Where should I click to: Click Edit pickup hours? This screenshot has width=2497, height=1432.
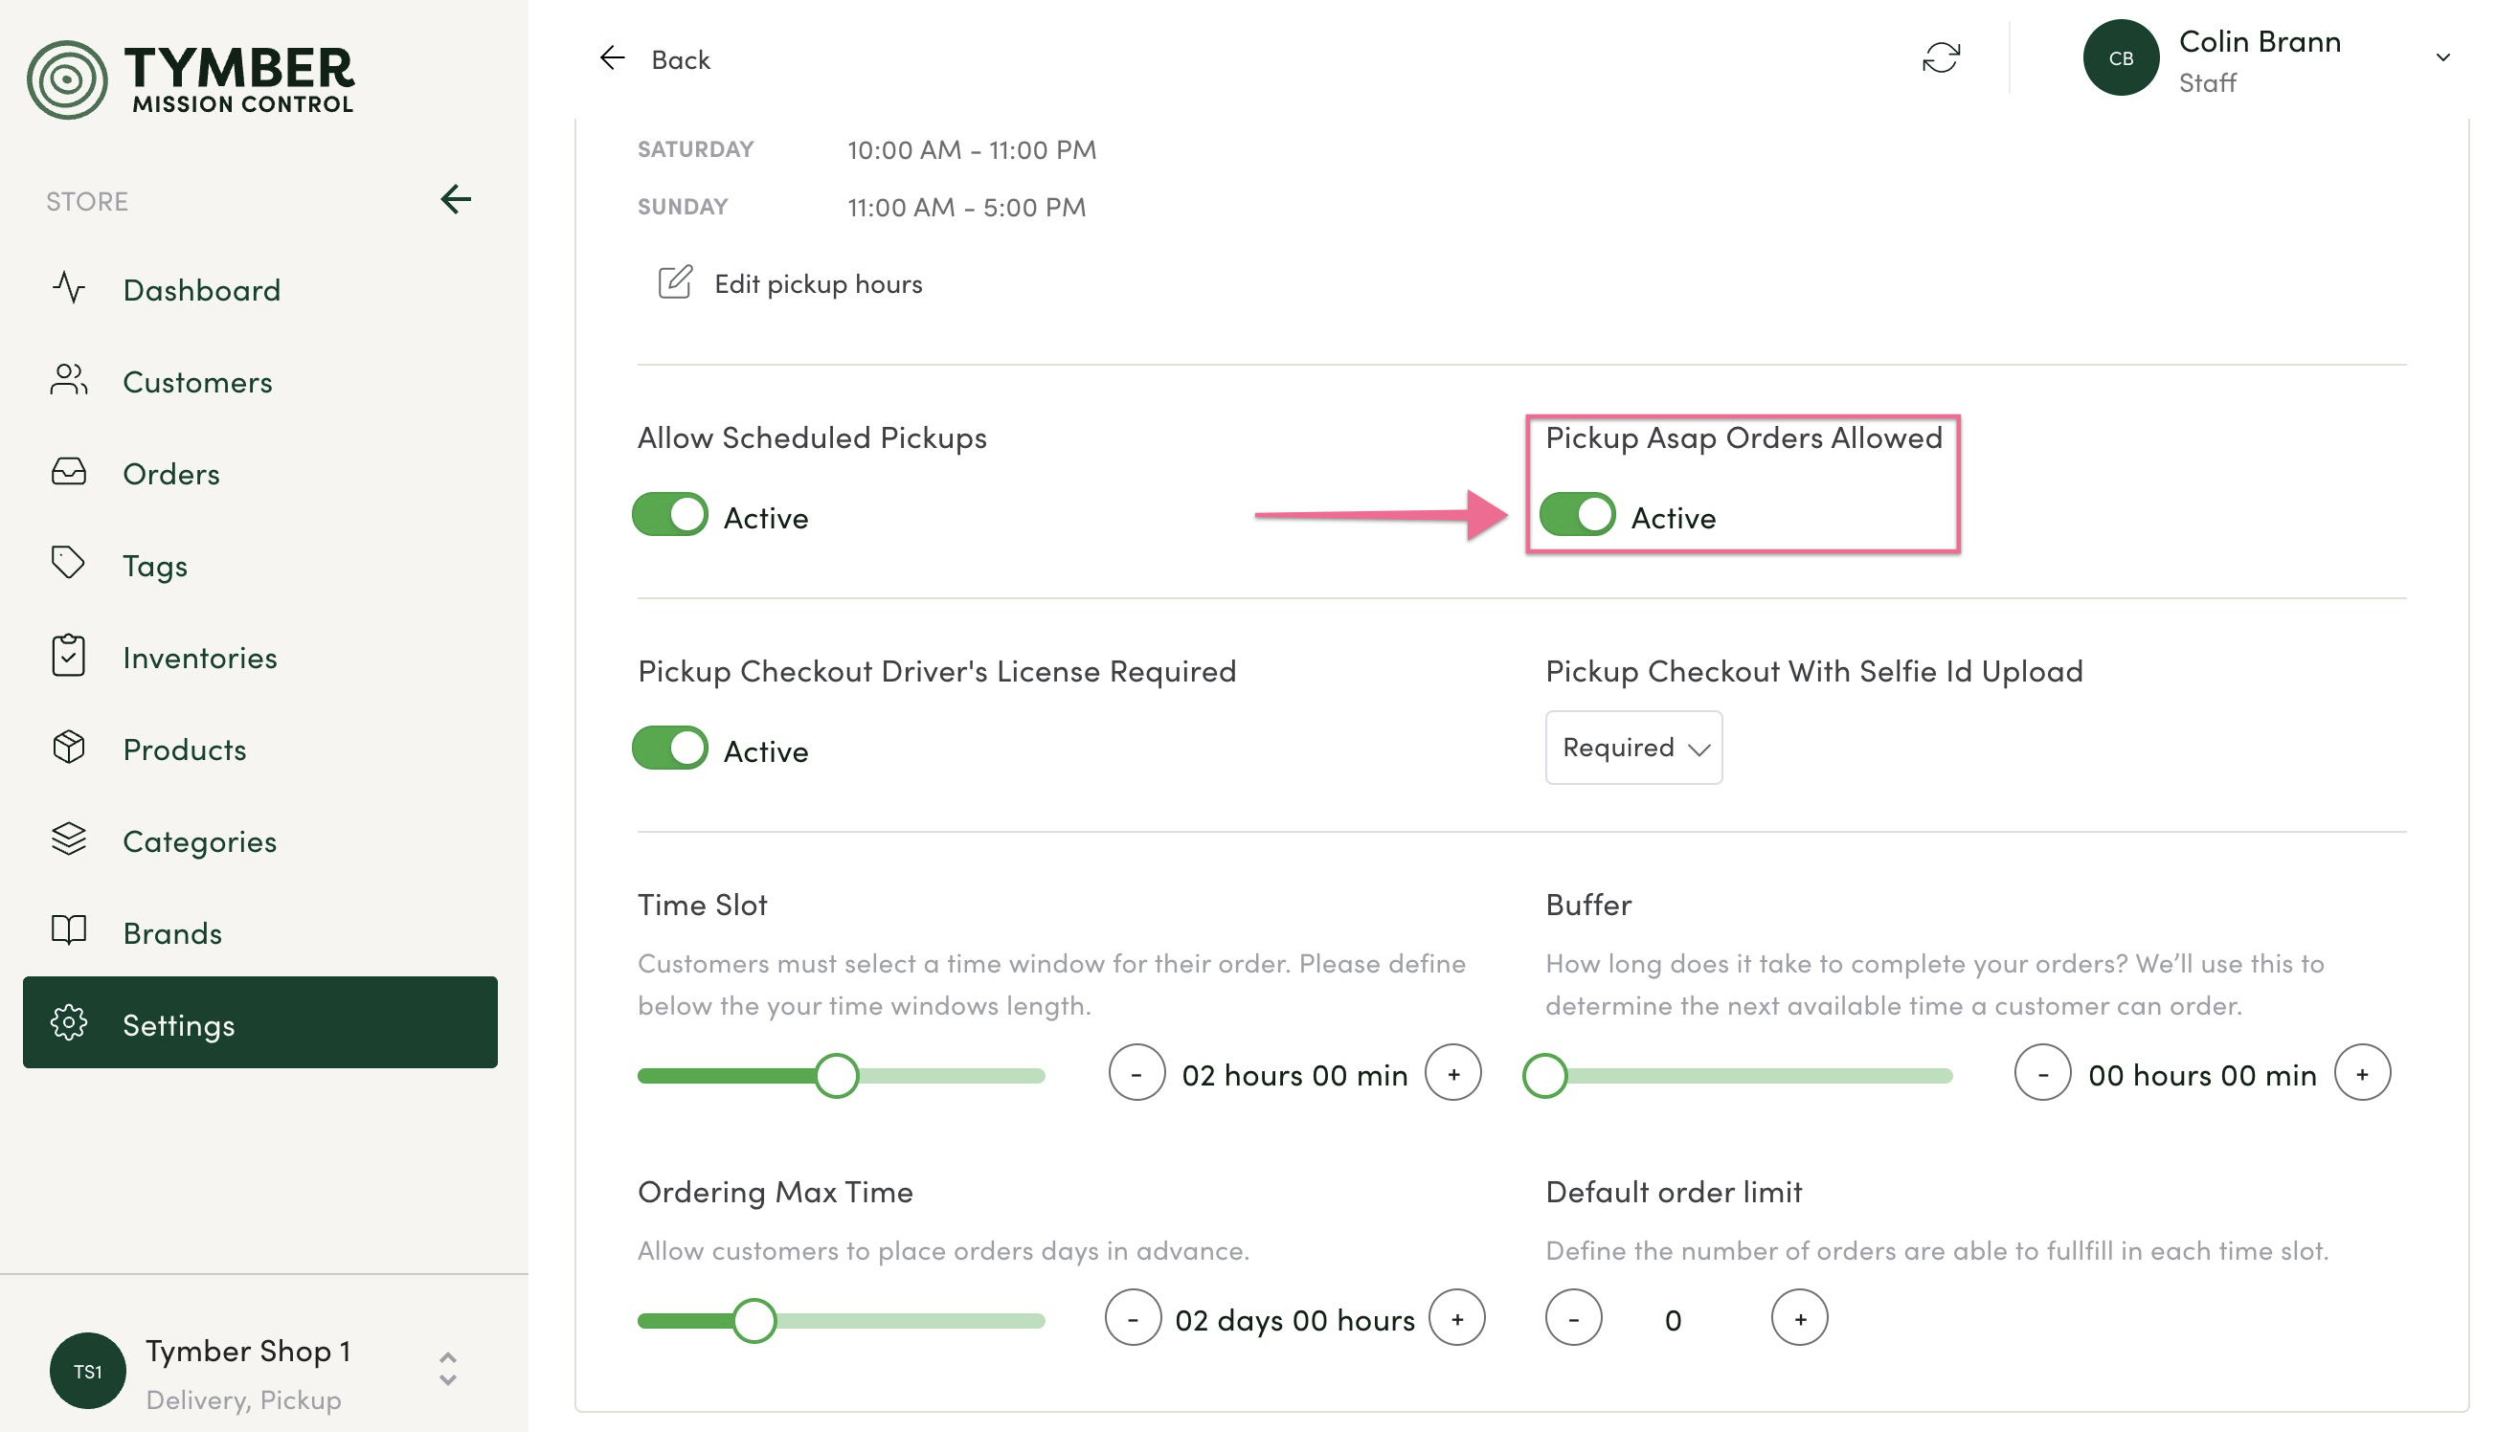[x=792, y=284]
